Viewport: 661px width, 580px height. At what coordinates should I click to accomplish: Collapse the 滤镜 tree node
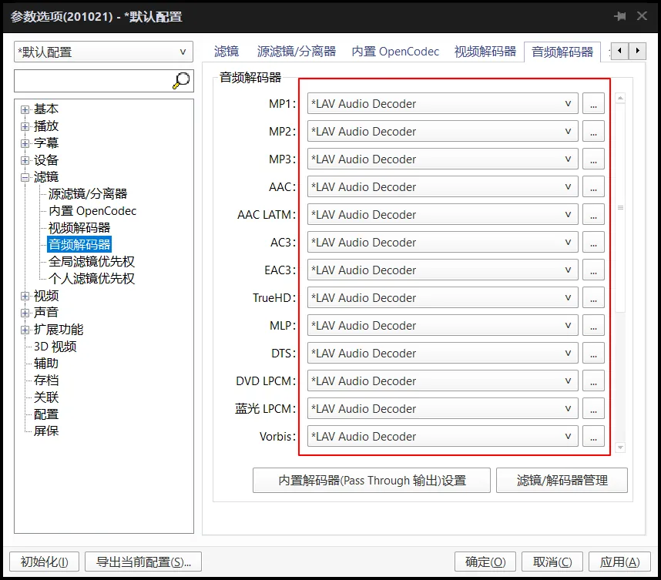point(25,177)
